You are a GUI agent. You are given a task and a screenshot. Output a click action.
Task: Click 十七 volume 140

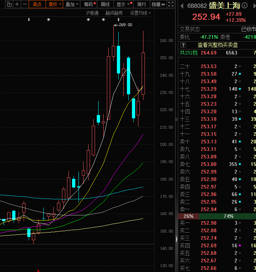pyautogui.click(x=233, y=89)
